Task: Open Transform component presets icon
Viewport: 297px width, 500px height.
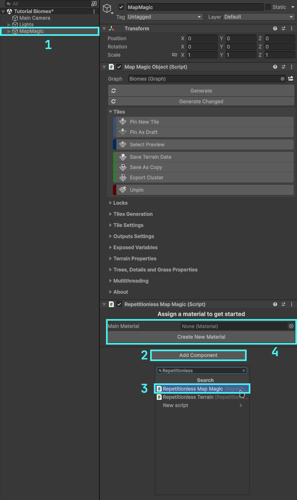Action: (283, 28)
